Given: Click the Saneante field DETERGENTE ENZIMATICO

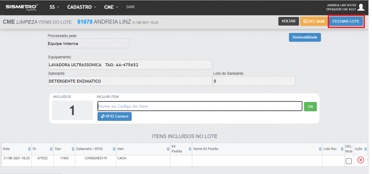Looking at the screenshot, I should 130,81.
